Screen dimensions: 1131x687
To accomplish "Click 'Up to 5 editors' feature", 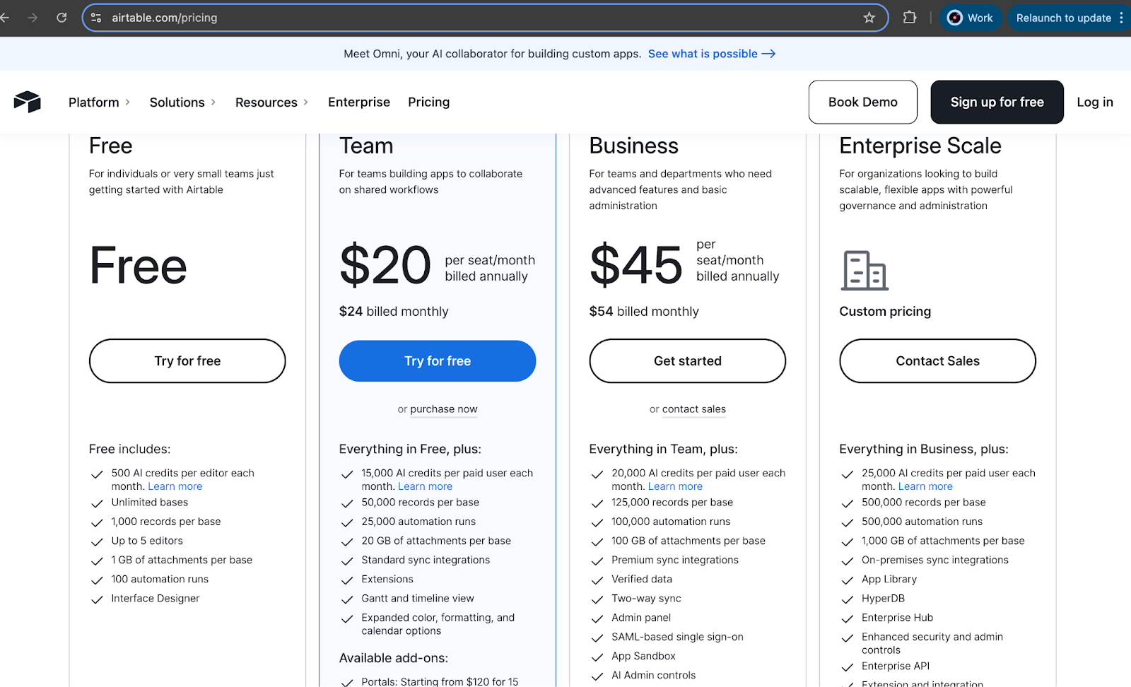I will (x=147, y=541).
